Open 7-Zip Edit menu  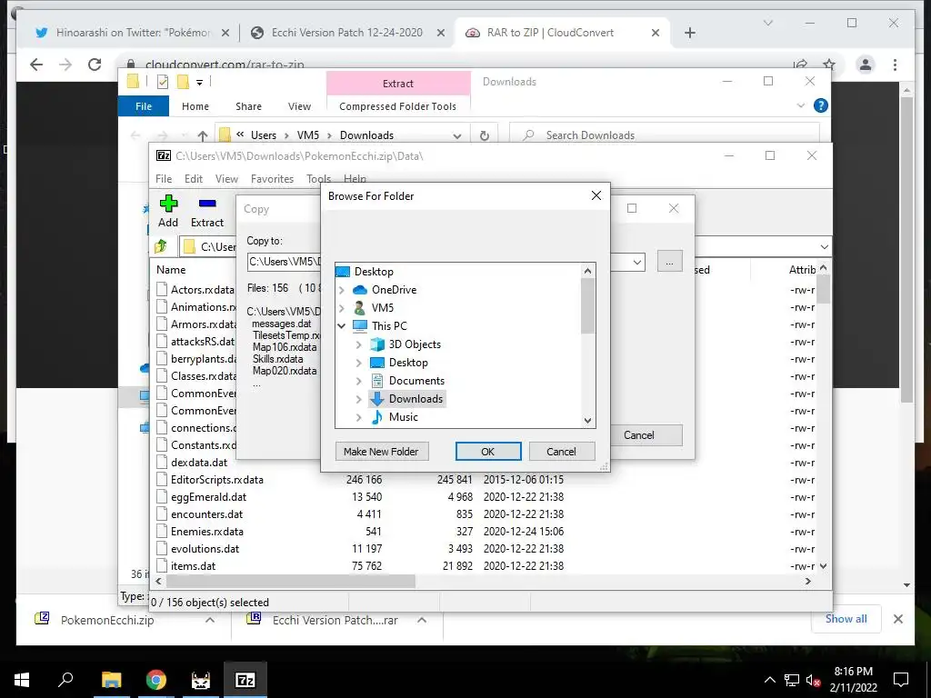pos(194,179)
